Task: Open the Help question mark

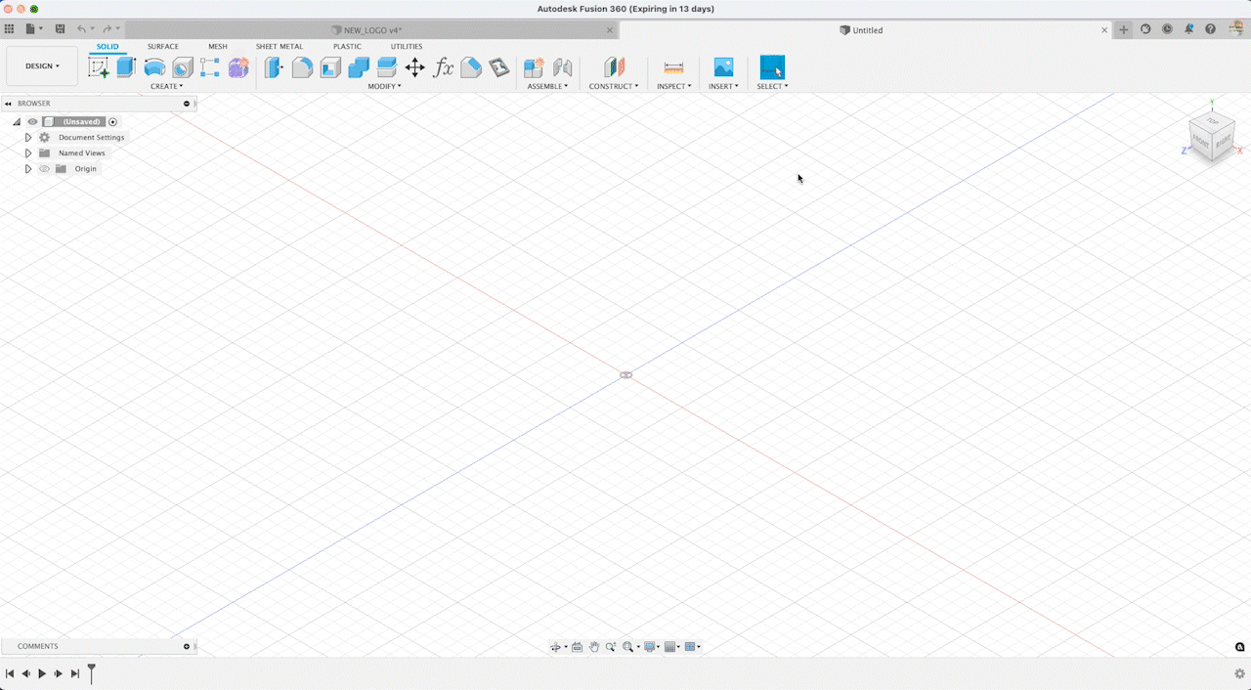Action: [x=1211, y=29]
